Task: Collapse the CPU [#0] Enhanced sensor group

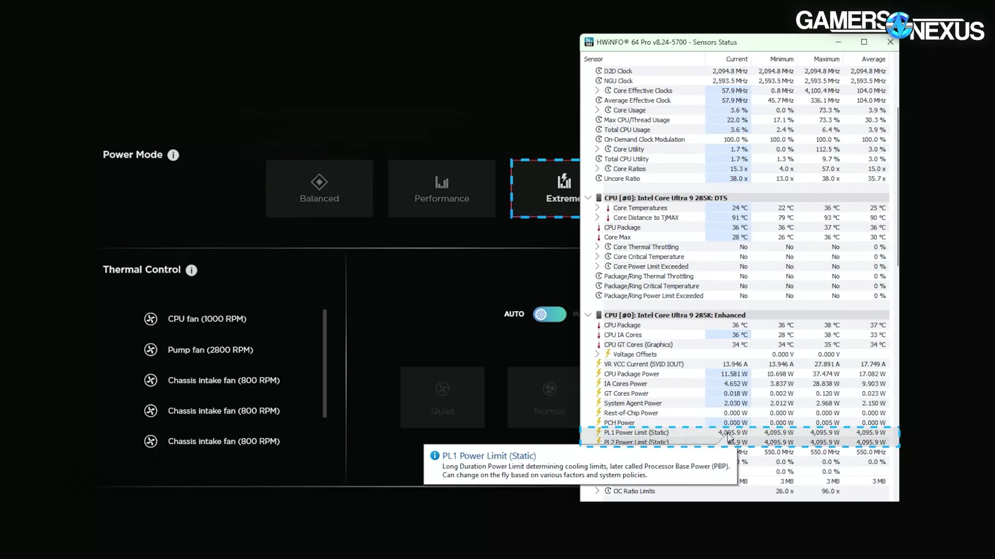Action: tap(588, 315)
